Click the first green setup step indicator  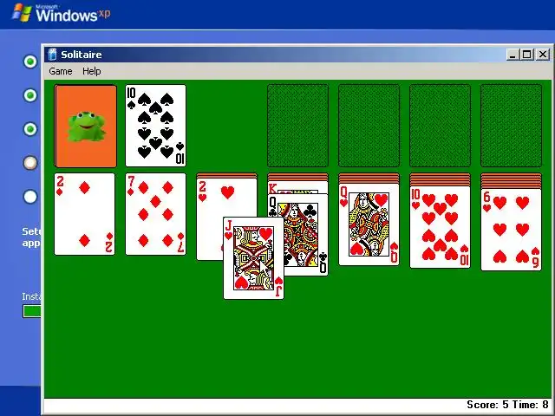click(30, 62)
